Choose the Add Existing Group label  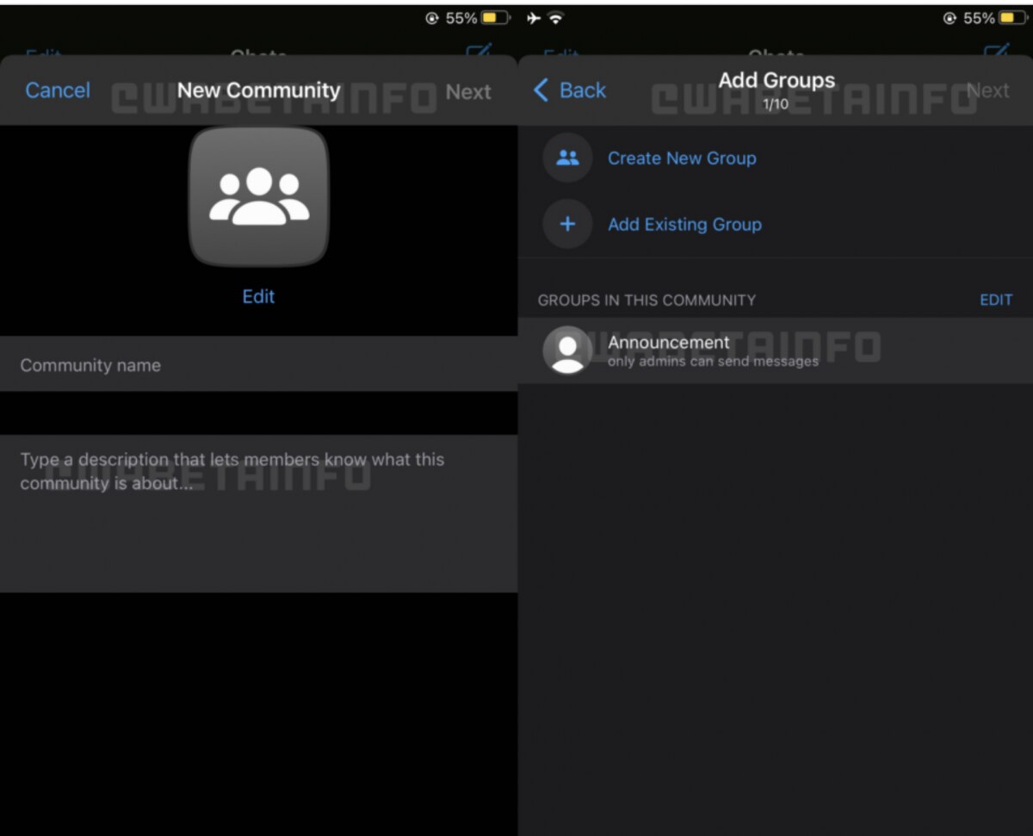coord(684,225)
